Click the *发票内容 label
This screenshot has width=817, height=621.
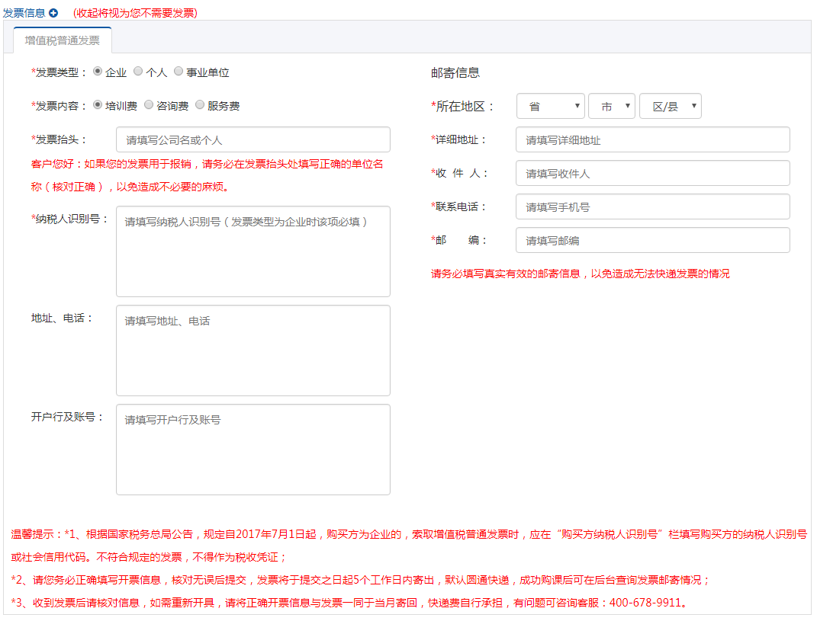coord(59,106)
